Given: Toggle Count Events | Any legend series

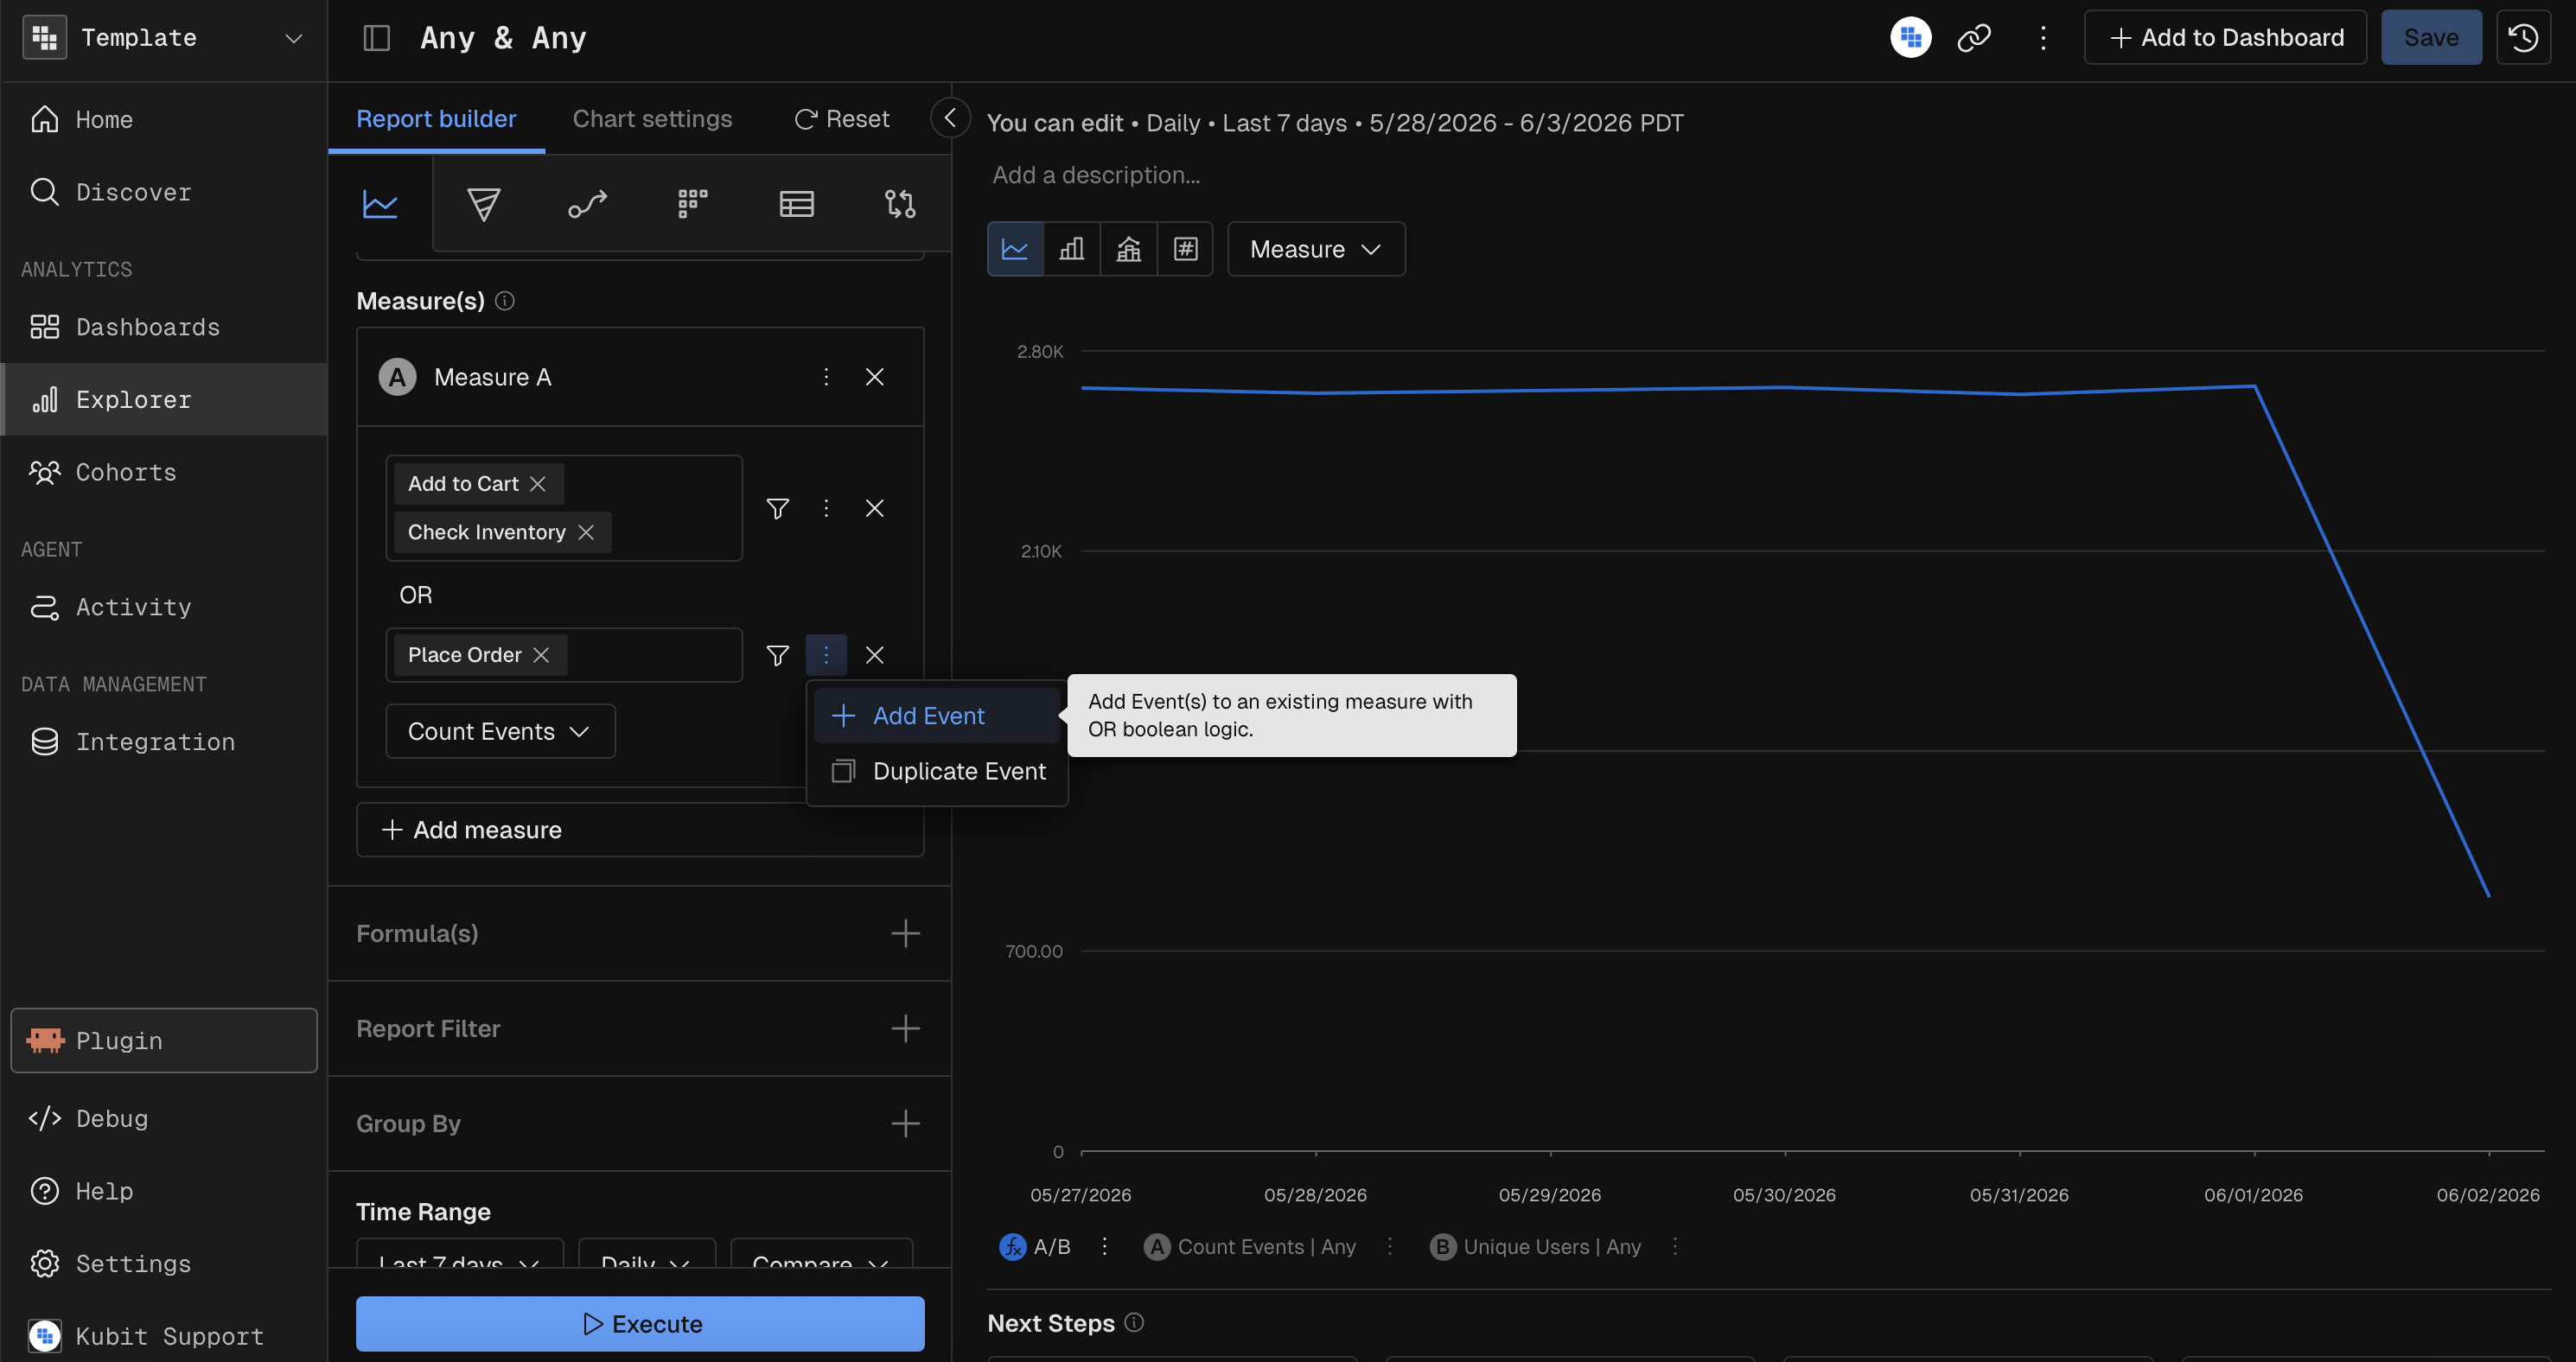Looking at the screenshot, I should coord(1249,1246).
